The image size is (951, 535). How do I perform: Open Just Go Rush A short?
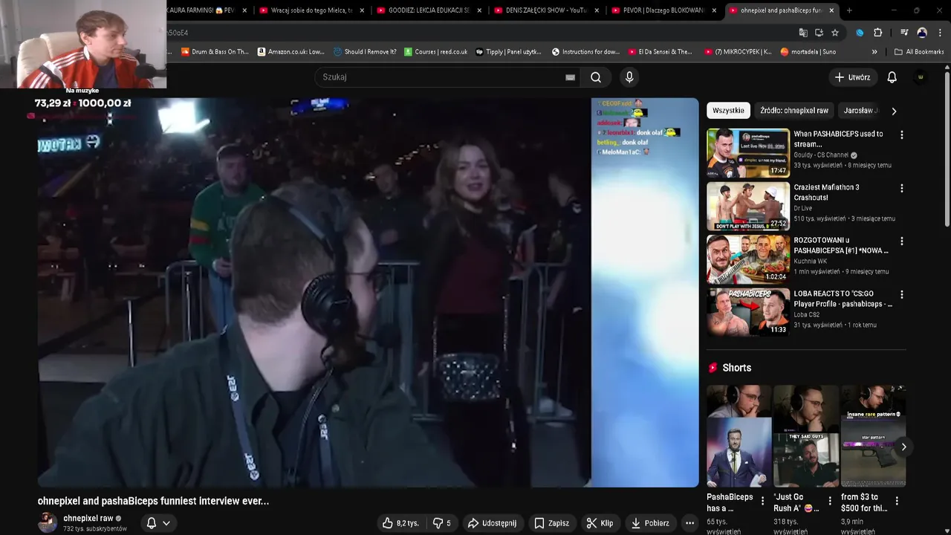click(806, 436)
